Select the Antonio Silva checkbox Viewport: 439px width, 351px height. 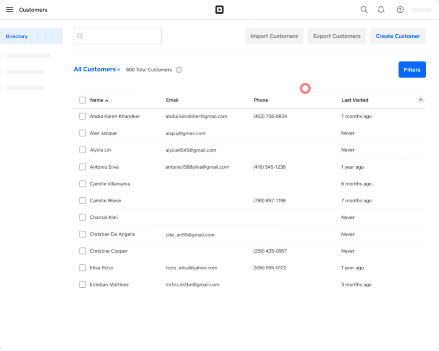coord(83,167)
